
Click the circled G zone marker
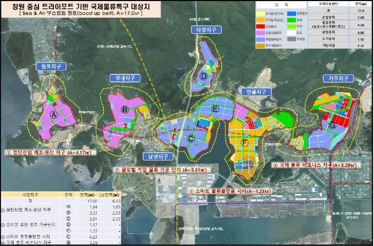coord(332,125)
